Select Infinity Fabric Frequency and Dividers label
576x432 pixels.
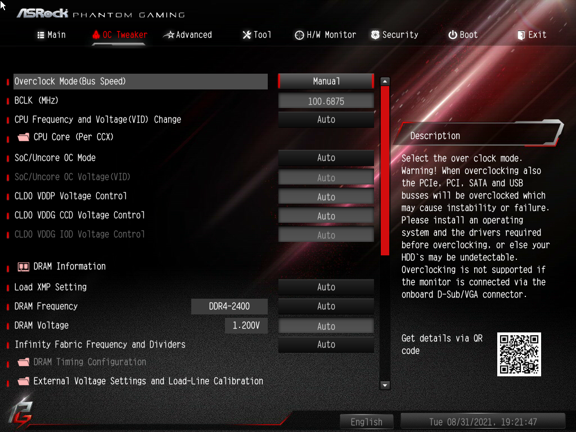click(100, 344)
